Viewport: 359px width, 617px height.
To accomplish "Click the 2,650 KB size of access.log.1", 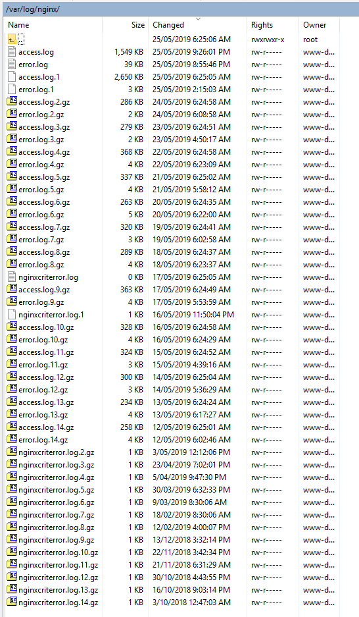I will [x=129, y=77].
